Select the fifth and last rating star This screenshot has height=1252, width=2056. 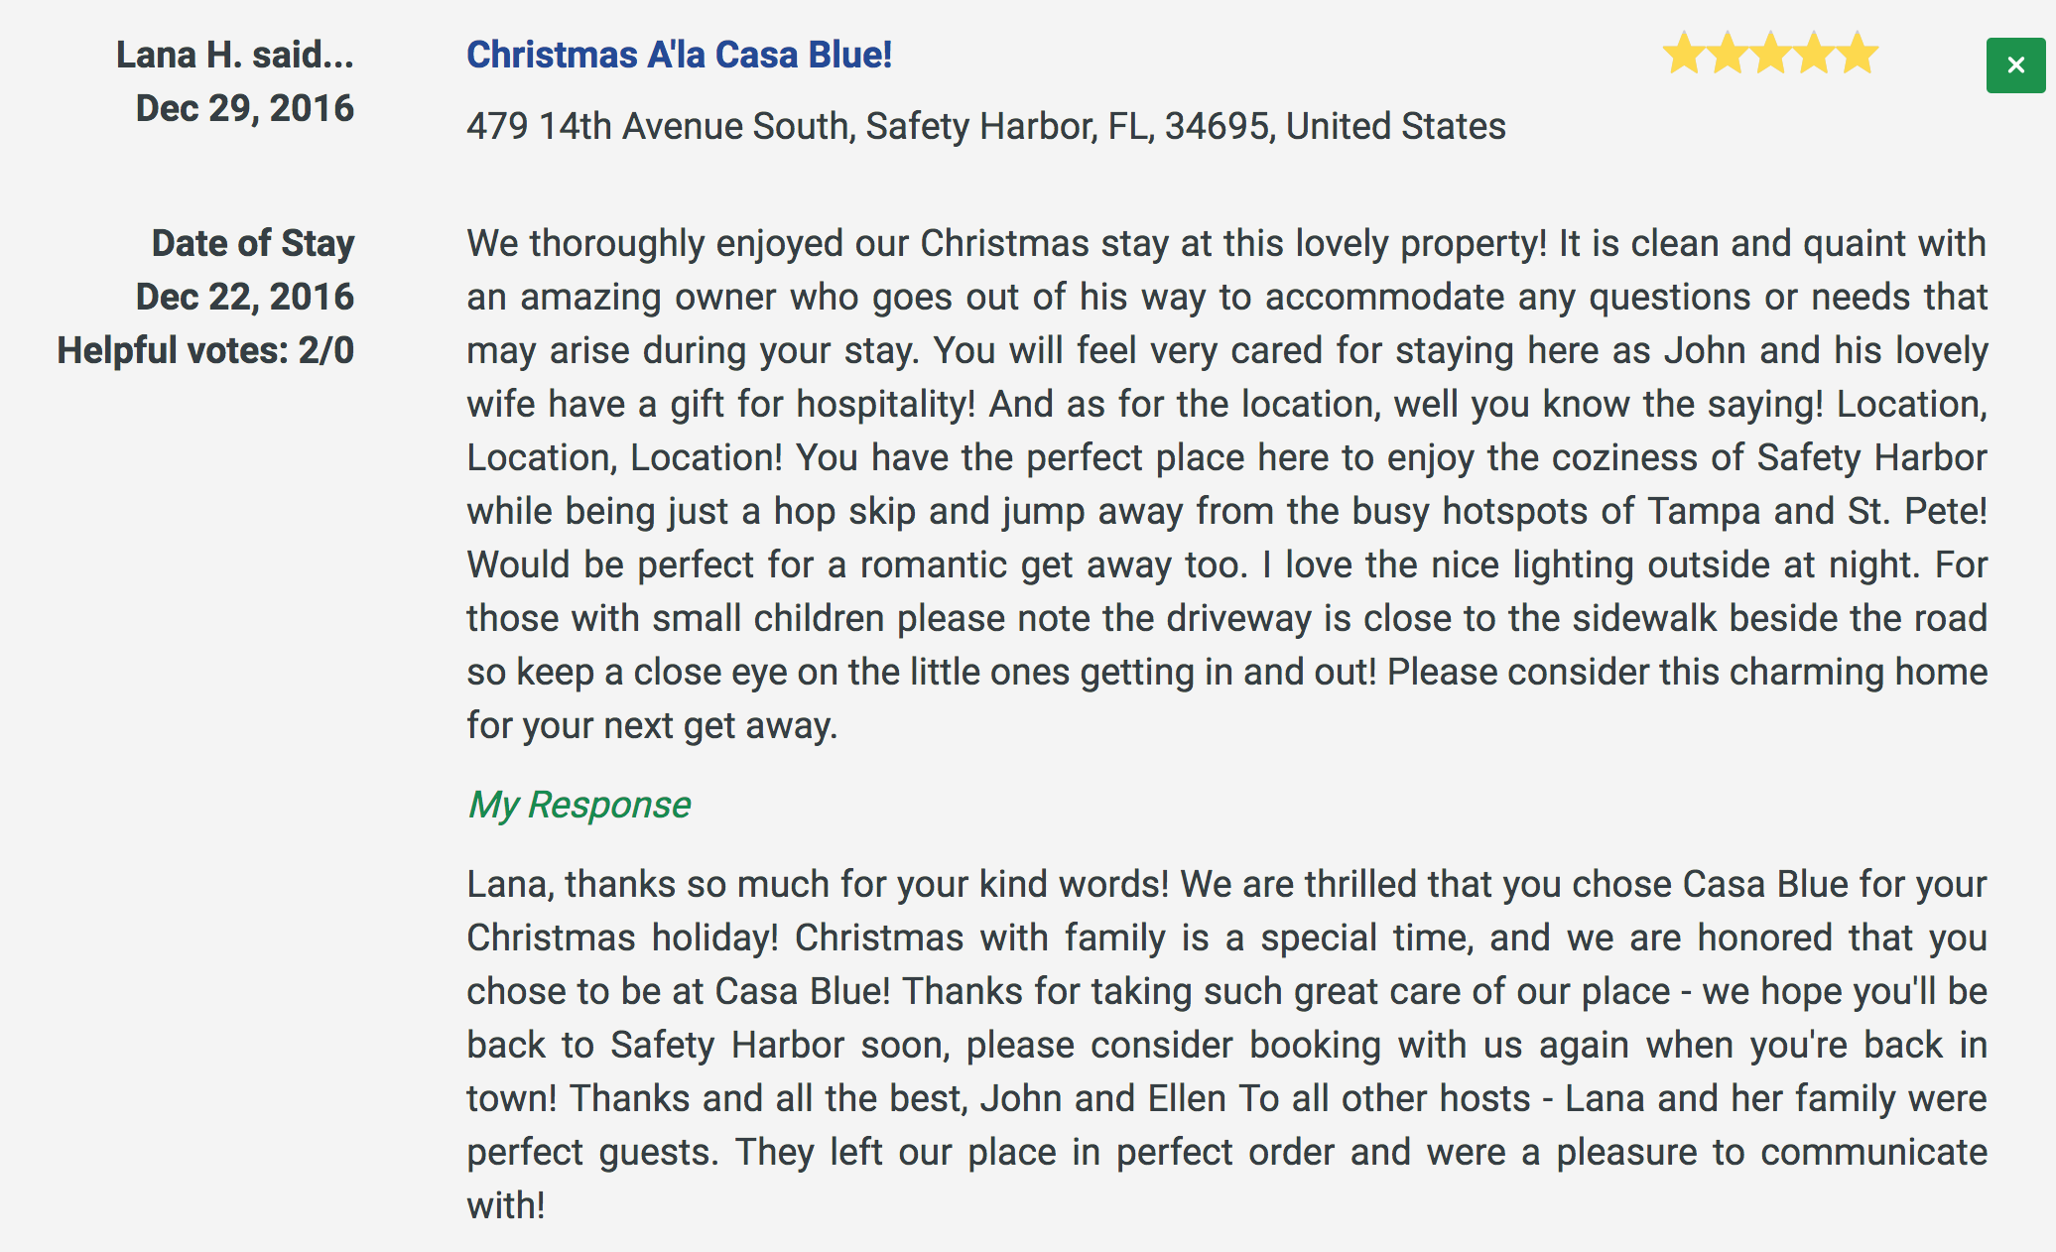point(1858,54)
